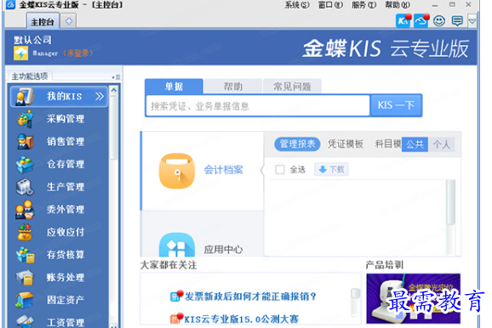
Task: Open the 销售管理 sales icon
Action: tap(25, 141)
